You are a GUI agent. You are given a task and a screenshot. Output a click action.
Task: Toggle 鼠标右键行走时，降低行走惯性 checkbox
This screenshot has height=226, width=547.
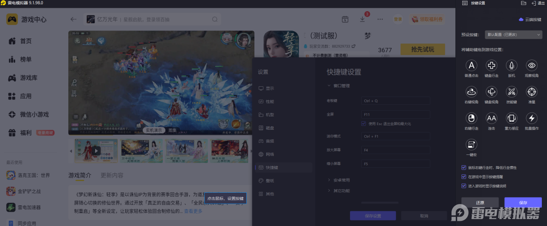tap(464, 167)
